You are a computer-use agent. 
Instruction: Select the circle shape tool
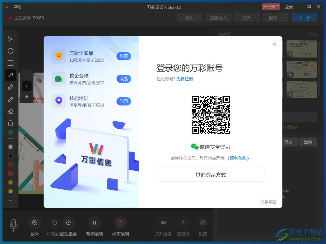11,51
